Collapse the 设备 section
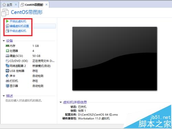This screenshot has height=129, width=172. [4, 41]
